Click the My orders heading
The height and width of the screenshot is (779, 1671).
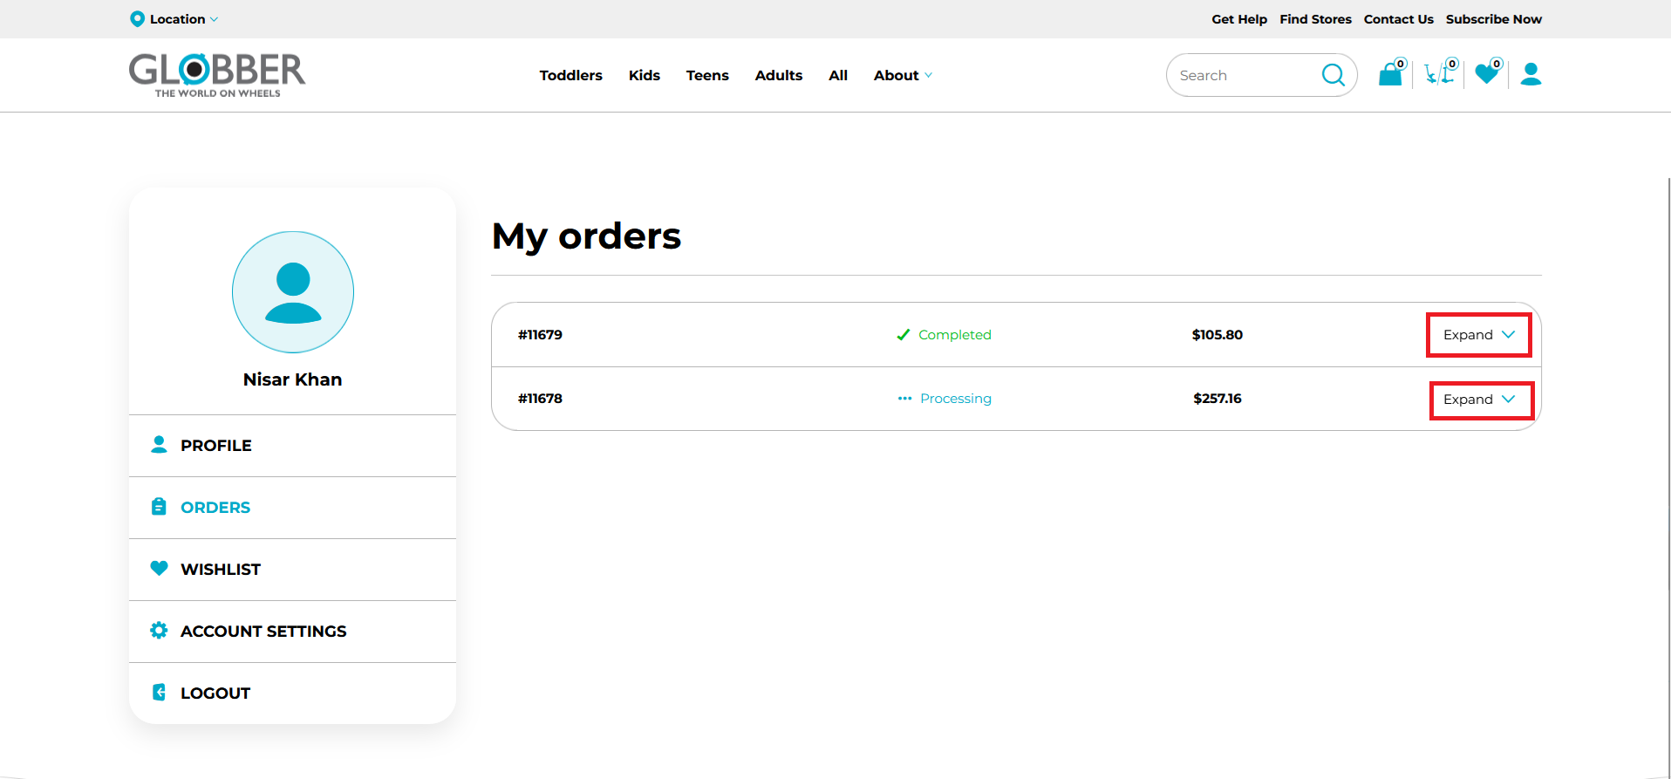pyautogui.click(x=586, y=236)
